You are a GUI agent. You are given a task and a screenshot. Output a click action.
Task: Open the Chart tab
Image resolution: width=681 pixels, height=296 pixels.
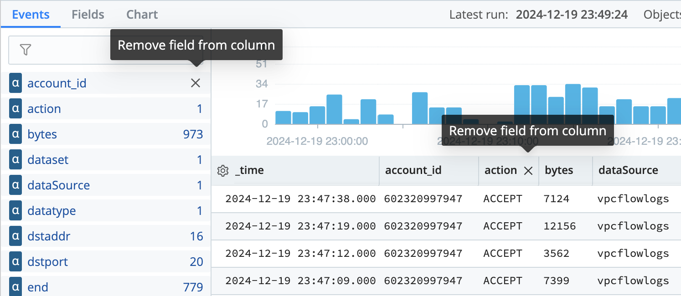pyautogui.click(x=142, y=15)
